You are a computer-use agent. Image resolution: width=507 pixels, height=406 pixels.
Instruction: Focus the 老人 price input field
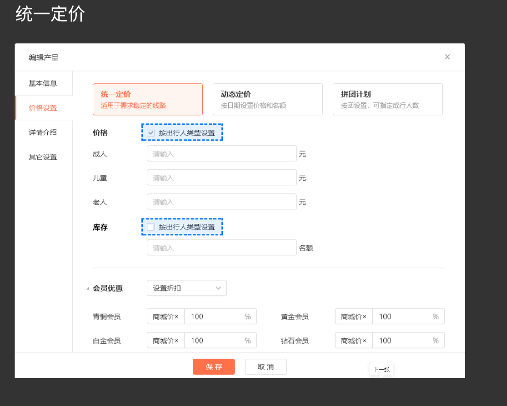[x=222, y=201]
